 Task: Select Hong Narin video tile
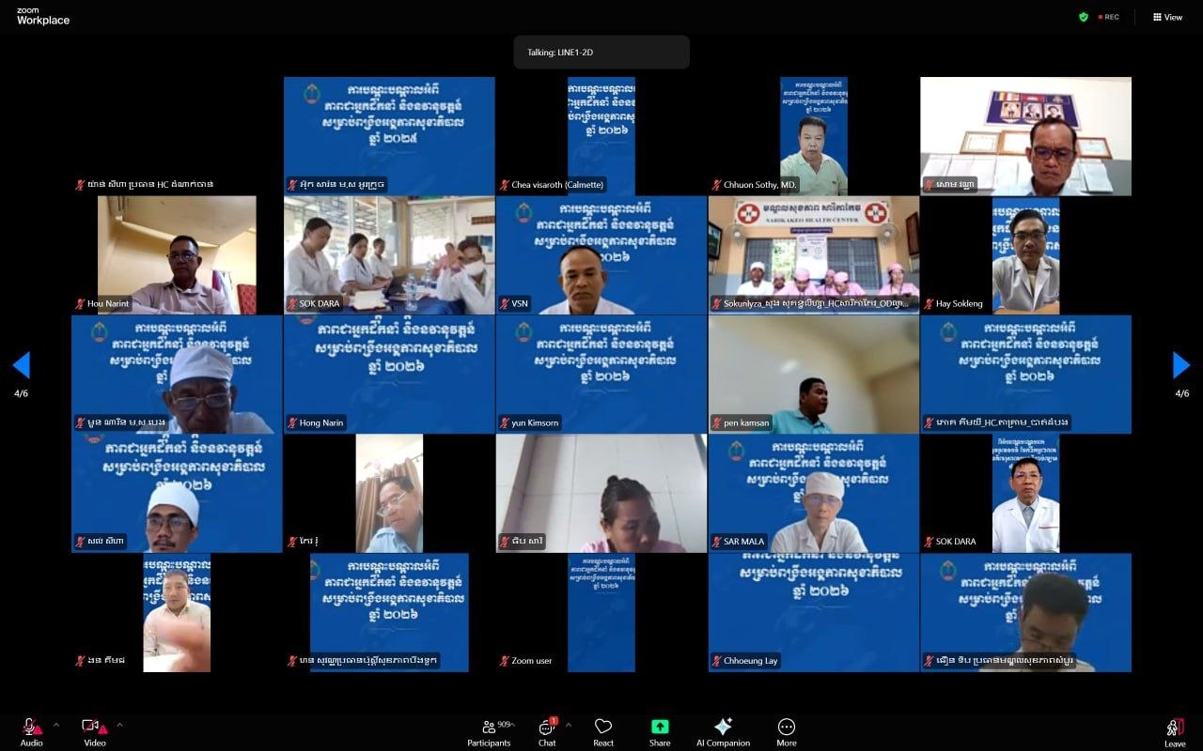click(x=389, y=375)
